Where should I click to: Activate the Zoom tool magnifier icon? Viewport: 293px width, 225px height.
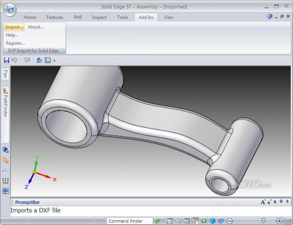pyautogui.click(x=178, y=221)
